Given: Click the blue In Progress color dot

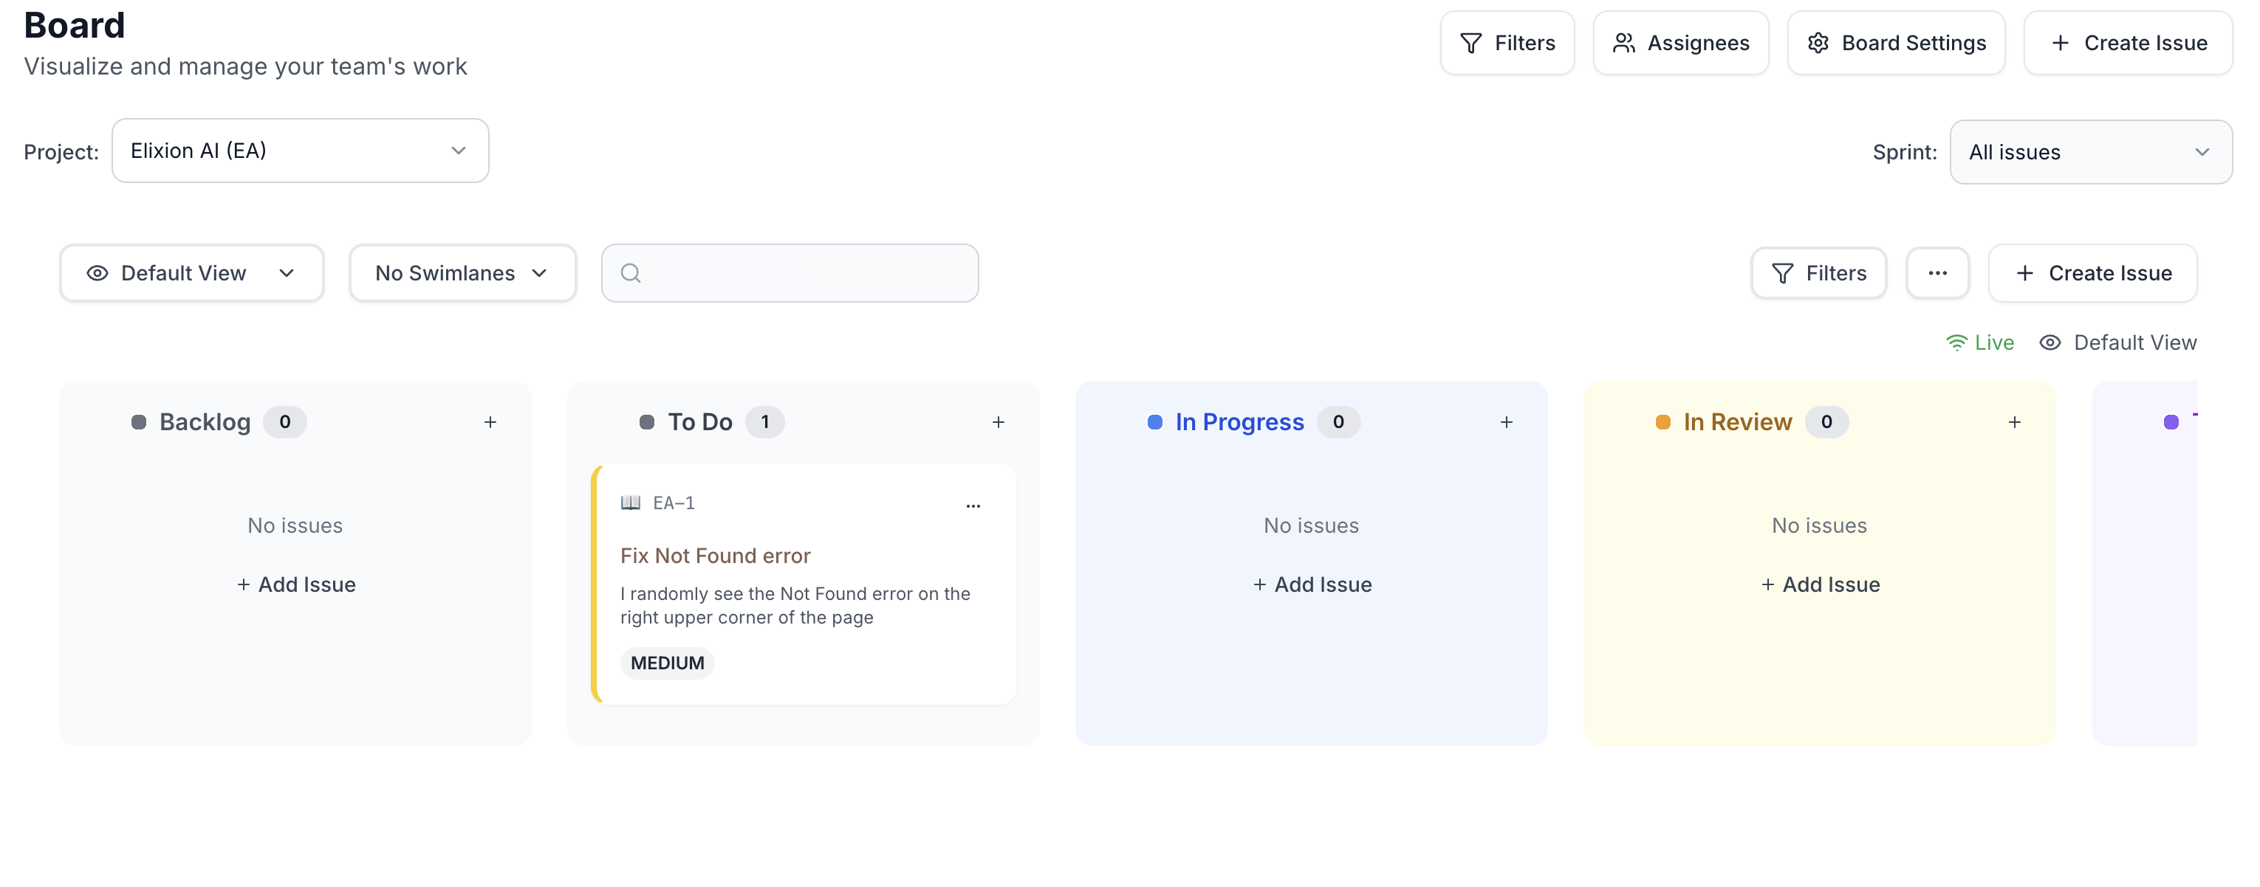Looking at the screenshot, I should coord(1154,422).
